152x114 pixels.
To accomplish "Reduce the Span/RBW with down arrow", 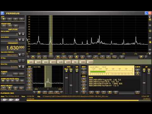I will [x=20, y=55].
